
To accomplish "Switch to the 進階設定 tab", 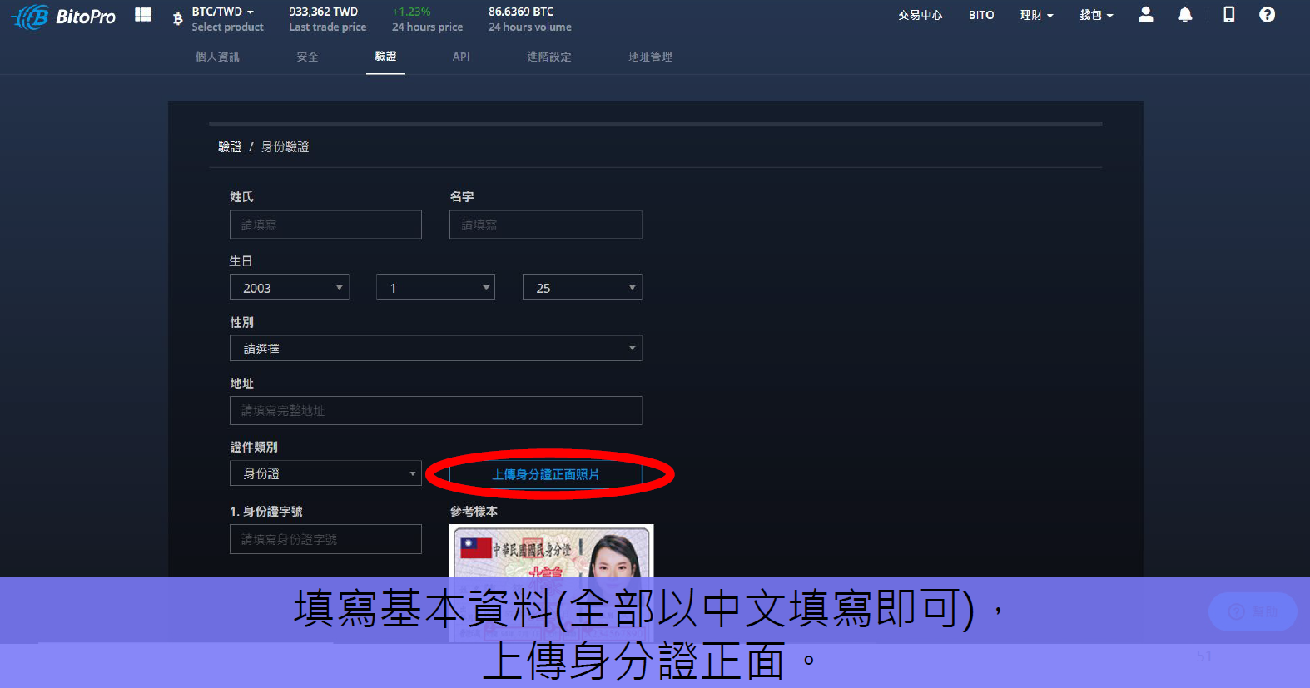I will coord(548,57).
